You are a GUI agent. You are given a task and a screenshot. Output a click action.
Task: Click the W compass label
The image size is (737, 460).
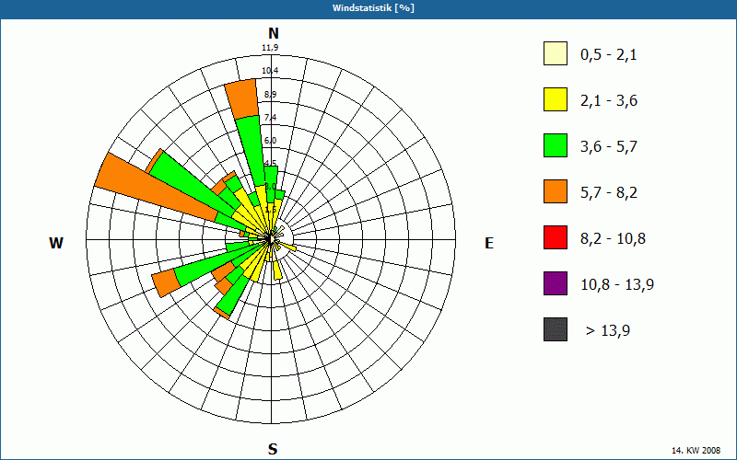56,243
